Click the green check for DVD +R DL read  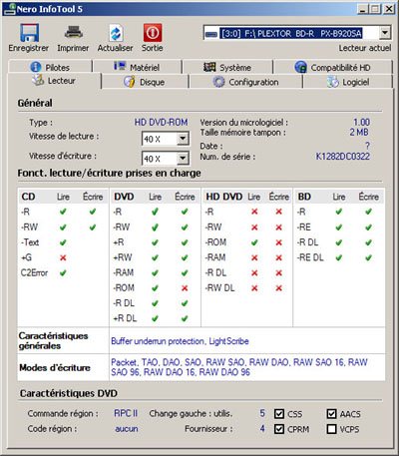coord(155,318)
